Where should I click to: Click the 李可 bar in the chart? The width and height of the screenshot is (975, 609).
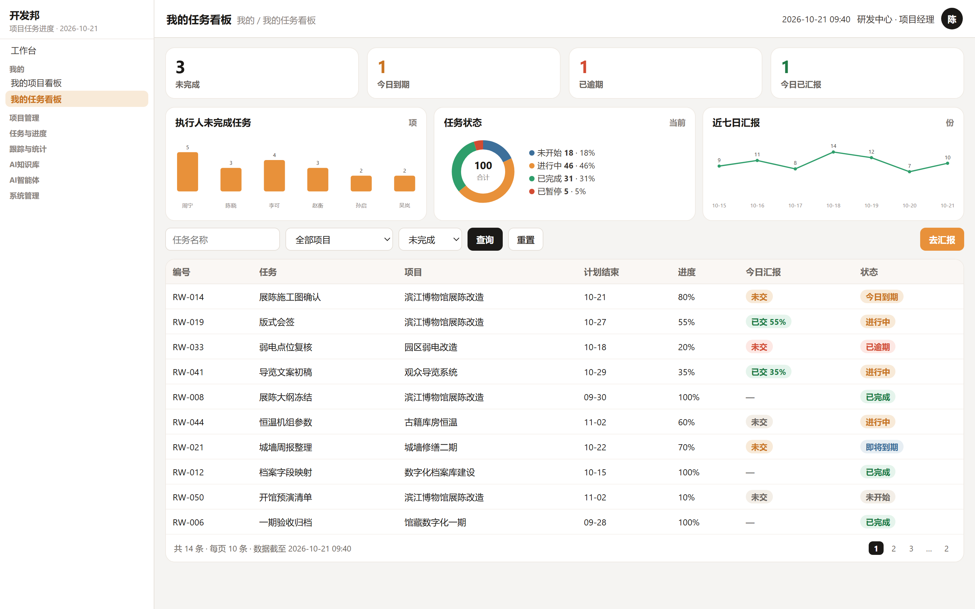coord(274,176)
